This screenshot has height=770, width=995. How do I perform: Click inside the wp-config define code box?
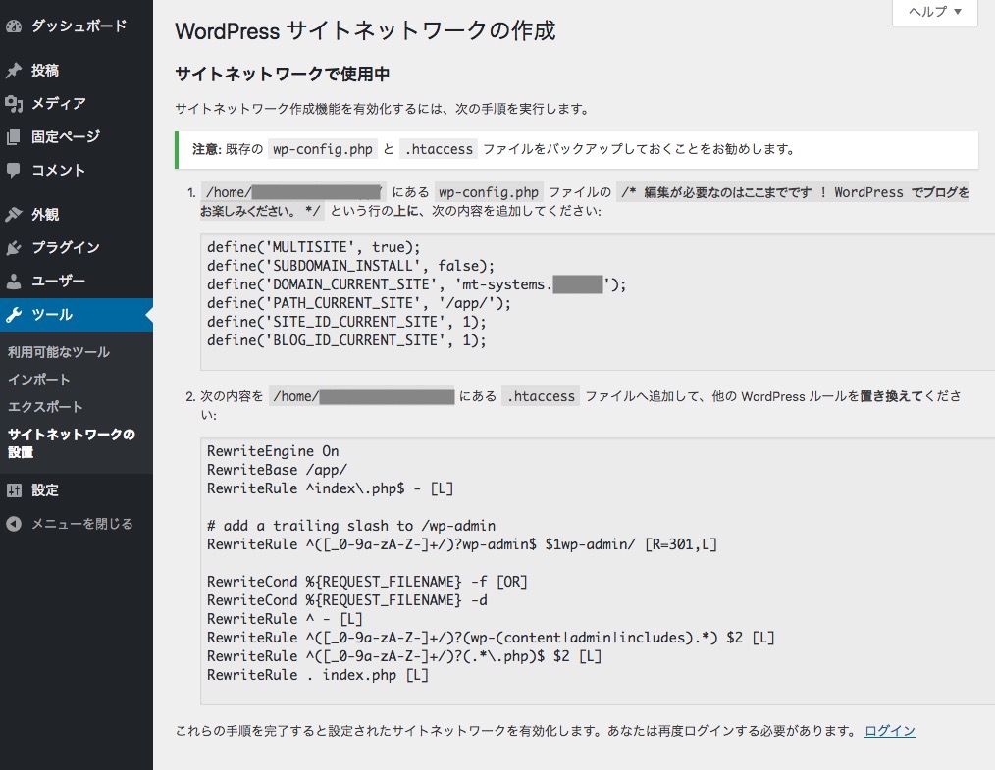tap(598, 302)
